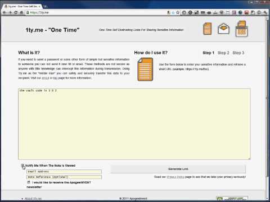Click the text area resize grip corner
The width and height of the screenshot is (270, 202).
pos(249,158)
